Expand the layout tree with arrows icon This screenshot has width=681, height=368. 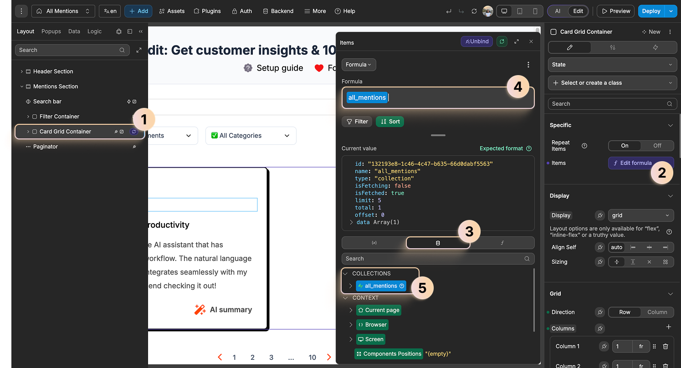[x=139, y=50]
